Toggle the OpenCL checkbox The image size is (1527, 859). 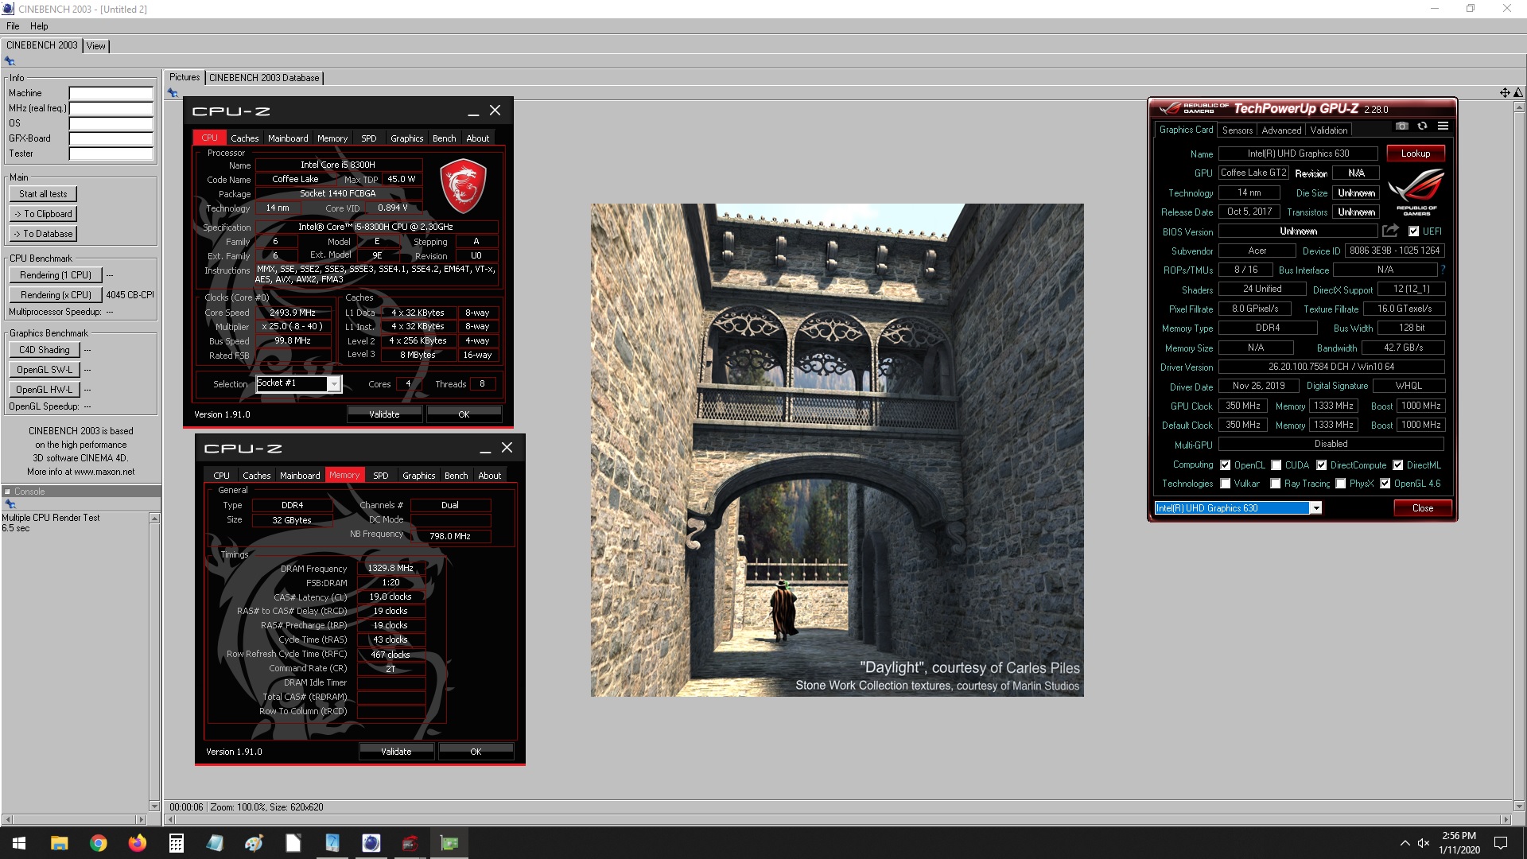[1225, 465]
